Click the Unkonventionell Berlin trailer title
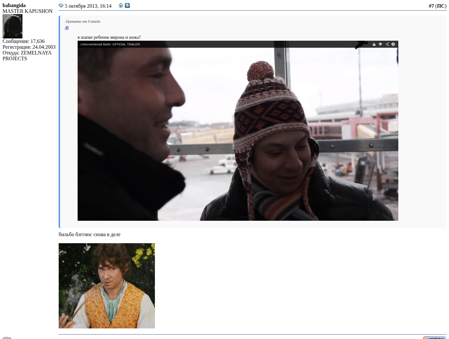 [x=110, y=44]
